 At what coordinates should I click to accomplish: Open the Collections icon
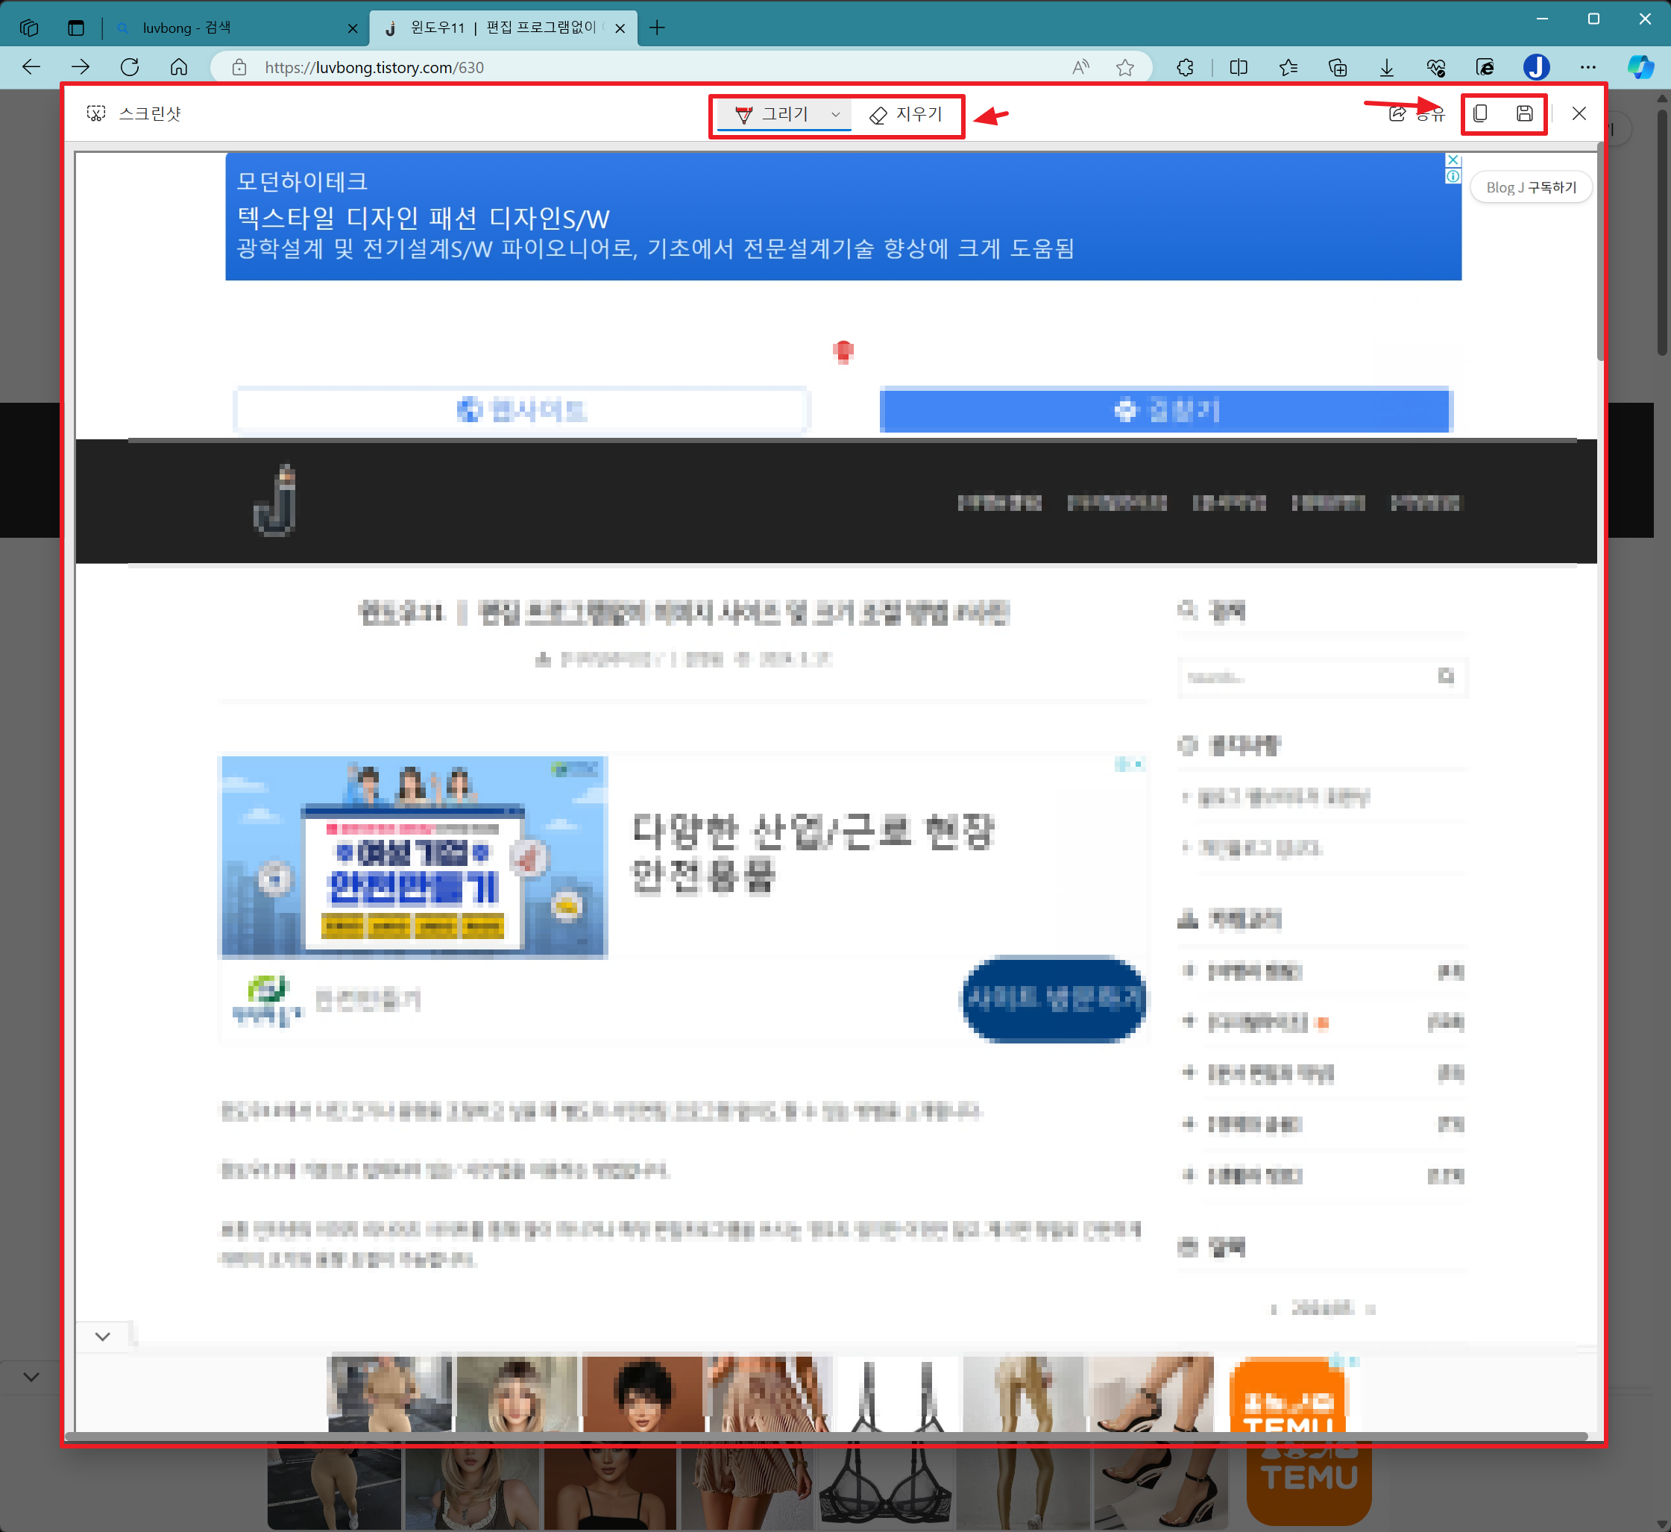(x=1337, y=67)
